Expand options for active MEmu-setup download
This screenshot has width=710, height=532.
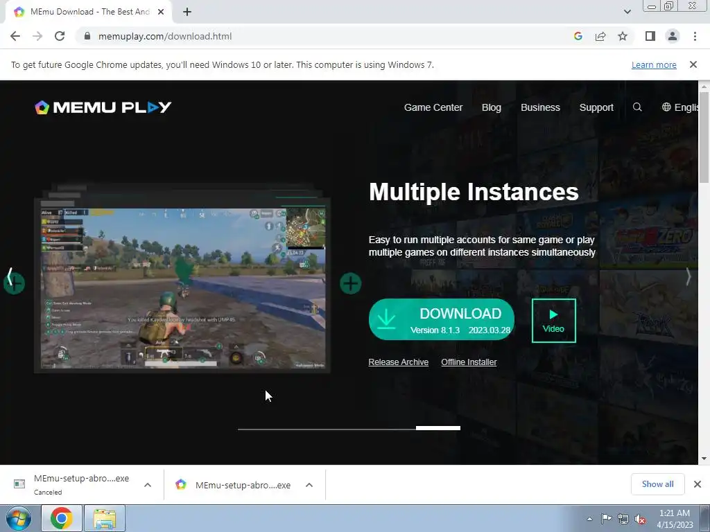coord(309,485)
